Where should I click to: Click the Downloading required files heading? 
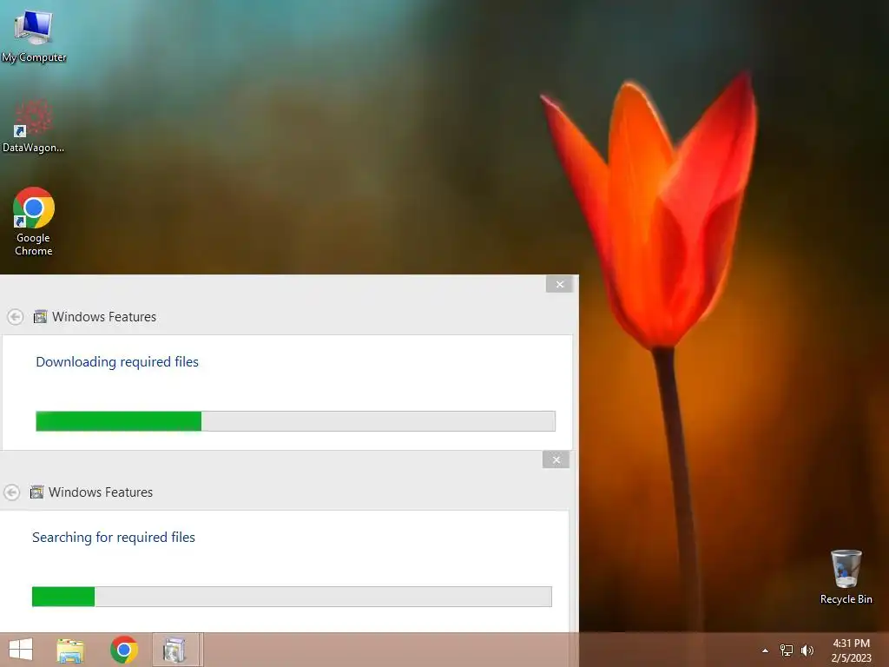point(117,362)
